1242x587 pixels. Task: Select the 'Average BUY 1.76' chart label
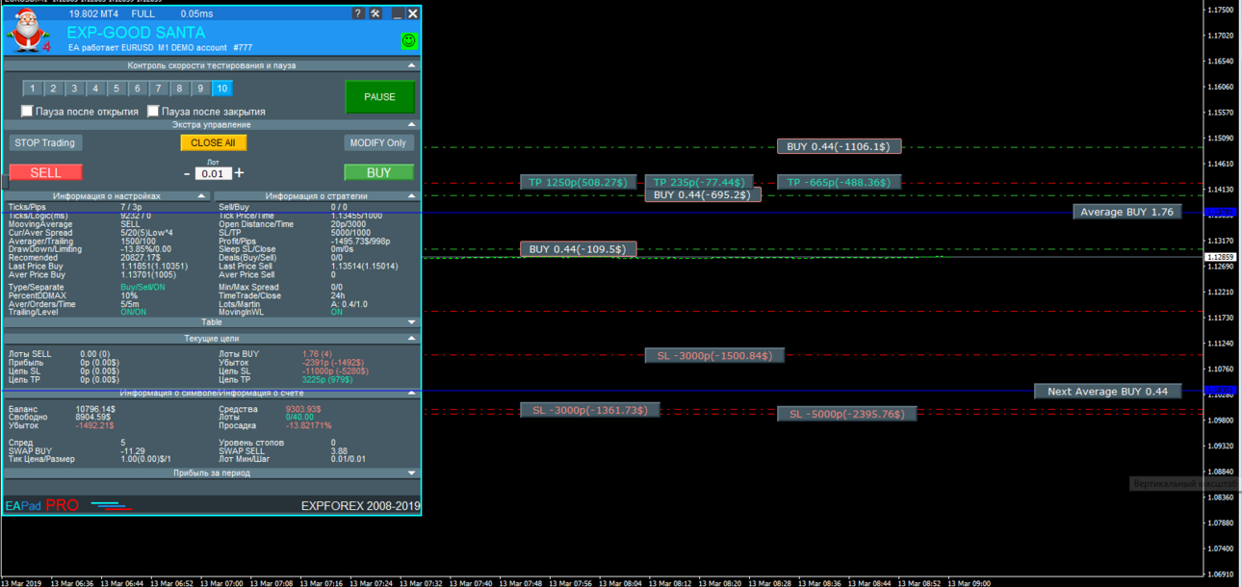point(1127,212)
